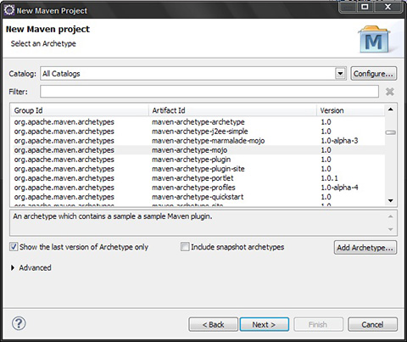The height and width of the screenshot is (342, 407).
Task: Click the Configure... button
Action: [x=373, y=74]
